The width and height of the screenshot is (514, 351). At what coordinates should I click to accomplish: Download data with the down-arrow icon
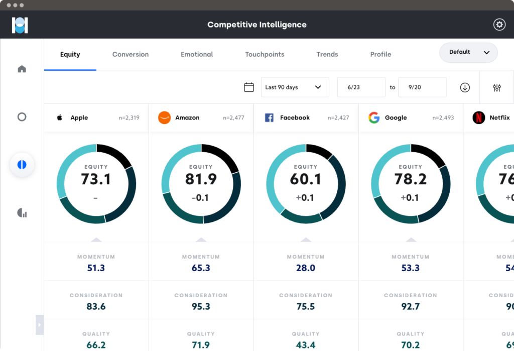point(465,87)
